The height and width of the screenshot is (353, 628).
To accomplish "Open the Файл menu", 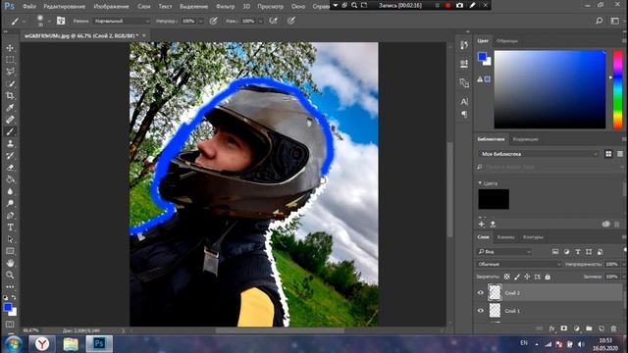I will pyautogui.click(x=29, y=7).
